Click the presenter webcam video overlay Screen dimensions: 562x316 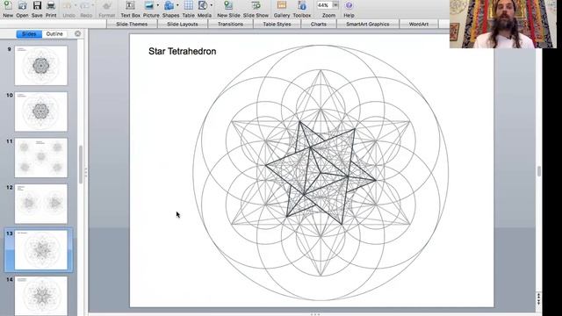coord(503,24)
